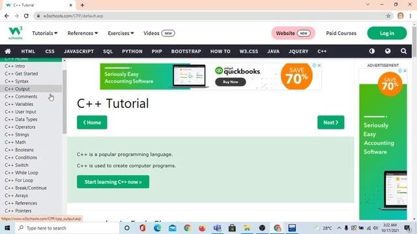Open a new browser tab

(83, 5)
